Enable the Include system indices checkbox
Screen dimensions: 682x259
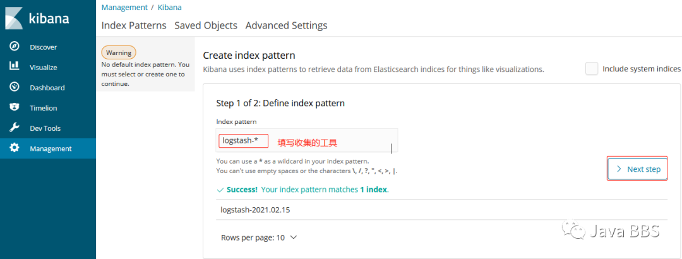pyautogui.click(x=592, y=69)
